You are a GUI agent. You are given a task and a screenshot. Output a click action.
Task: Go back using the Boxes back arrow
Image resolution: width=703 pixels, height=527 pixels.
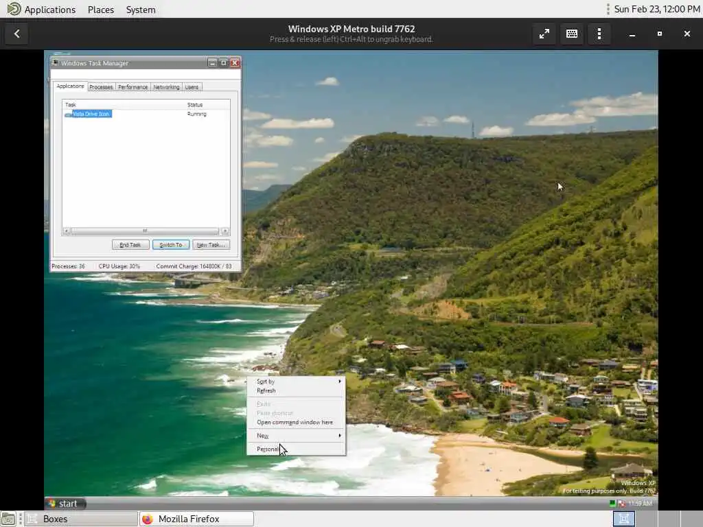(16, 34)
